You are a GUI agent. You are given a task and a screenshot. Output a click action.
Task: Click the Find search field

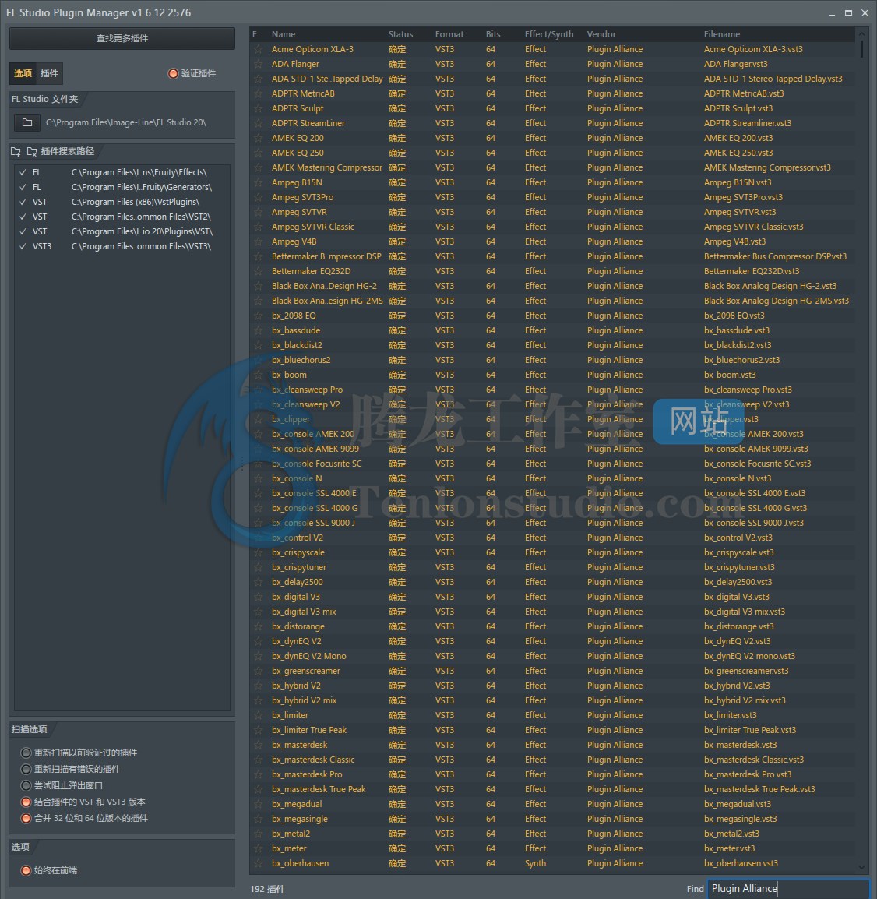[x=789, y=888]
